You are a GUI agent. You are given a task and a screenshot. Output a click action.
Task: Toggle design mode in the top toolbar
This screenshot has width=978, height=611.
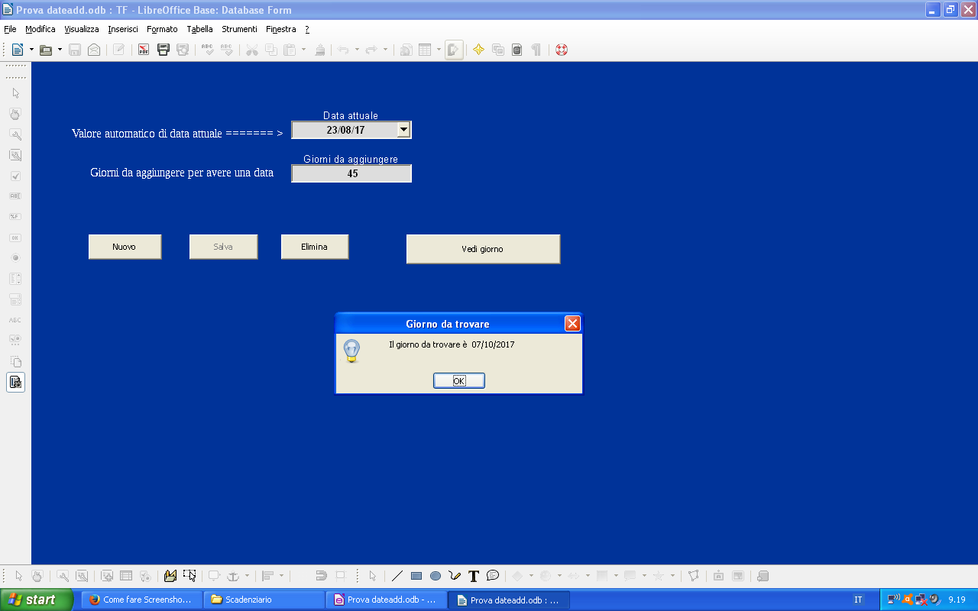pos(454,50)
